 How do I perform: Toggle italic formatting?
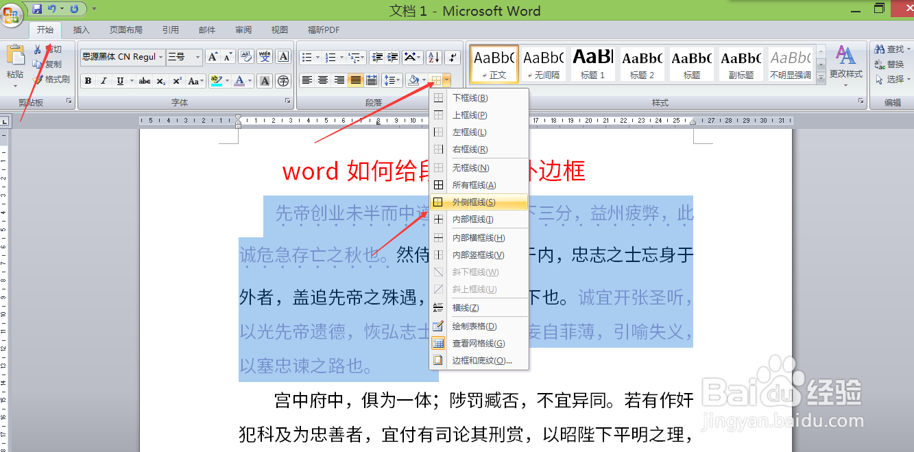[x=104, y=80]
